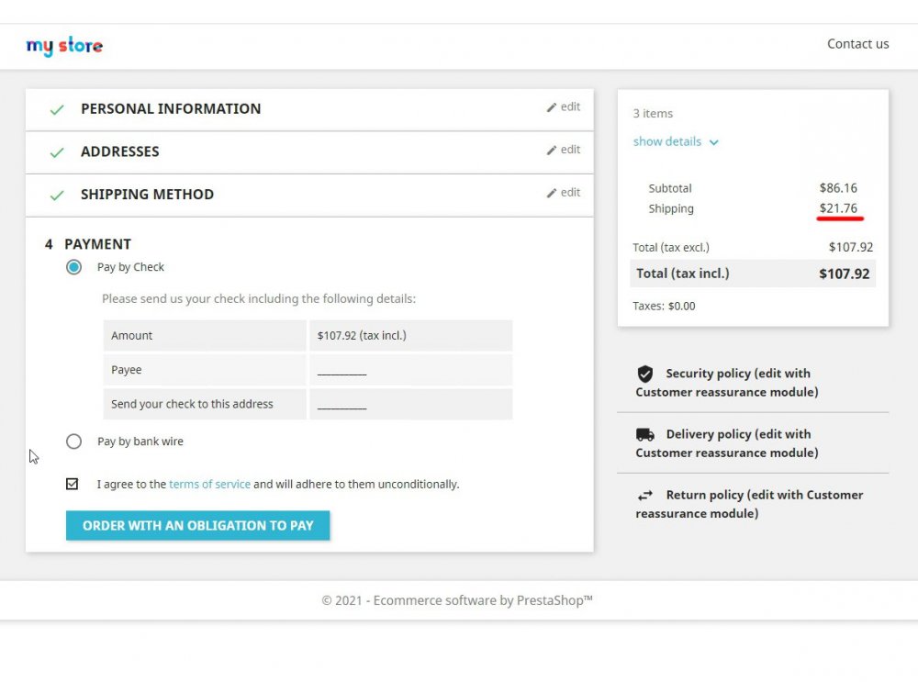Click the Return policy arrows icon
The height and width of the screenshot is (682, 918).
pyautogui.click(x=645, y=496)
